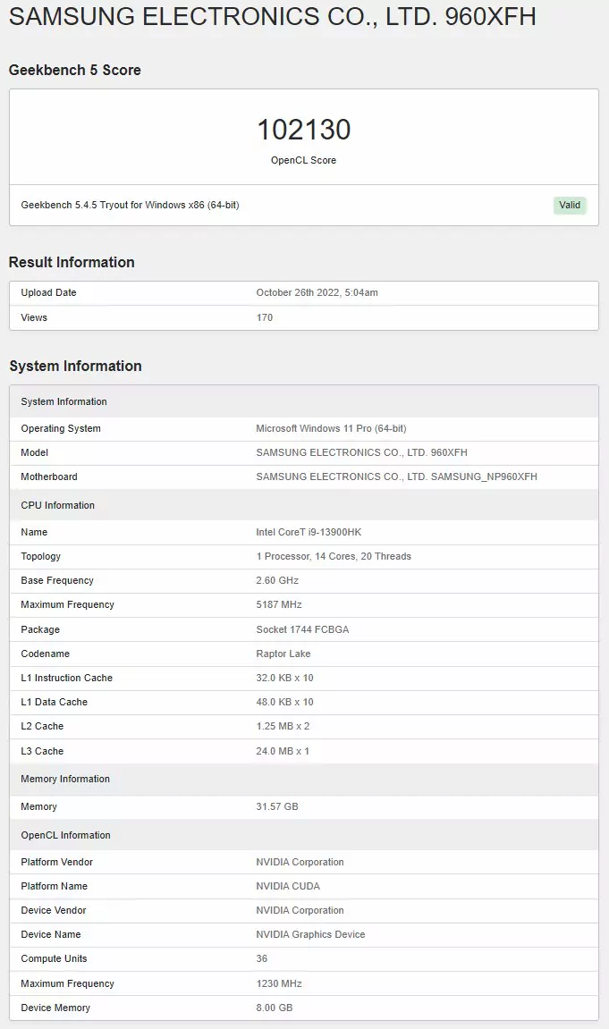Click the Geekbench 5 Score heading
Viewport: 609px width, 1029px height.
click(x=75, y=71)
